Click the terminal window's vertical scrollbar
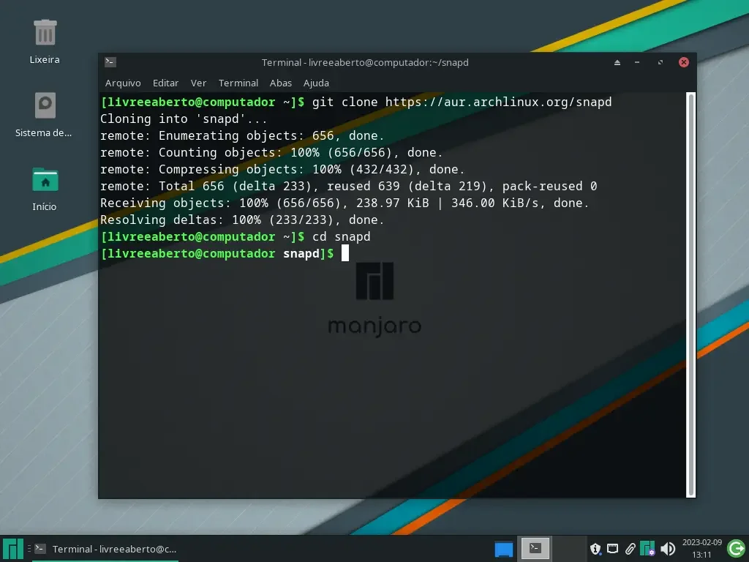 (690, 295)
